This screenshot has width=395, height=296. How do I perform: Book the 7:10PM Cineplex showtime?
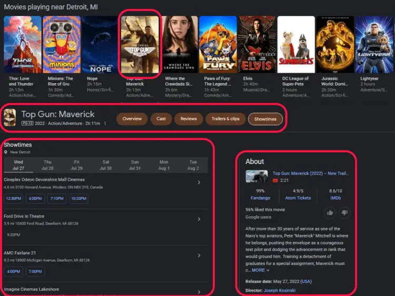57,198
